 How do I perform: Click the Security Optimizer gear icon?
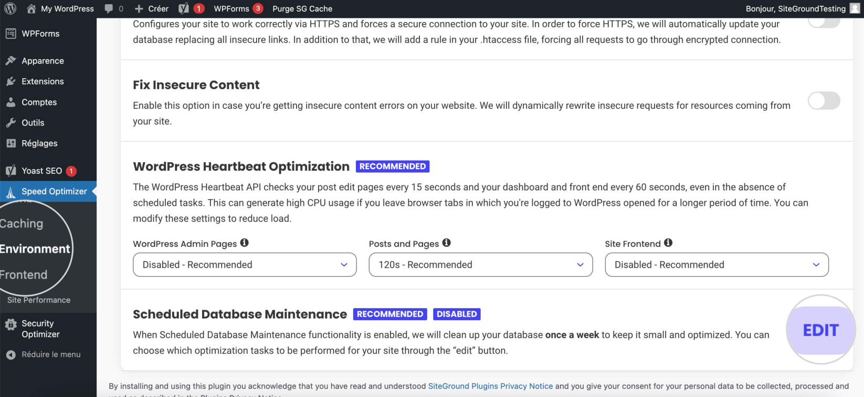coord(10,325)
